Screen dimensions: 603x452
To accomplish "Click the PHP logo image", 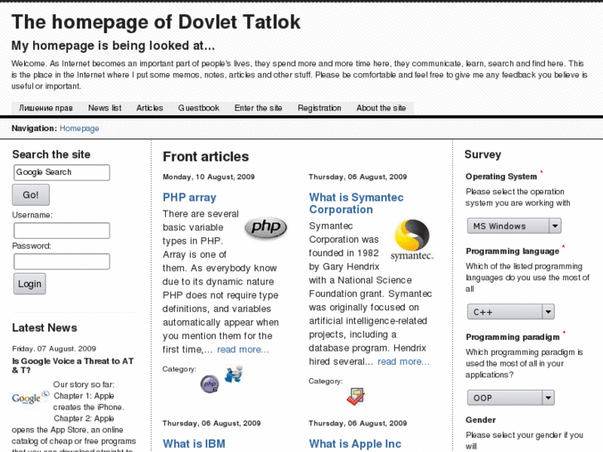I will coord(265,227).
